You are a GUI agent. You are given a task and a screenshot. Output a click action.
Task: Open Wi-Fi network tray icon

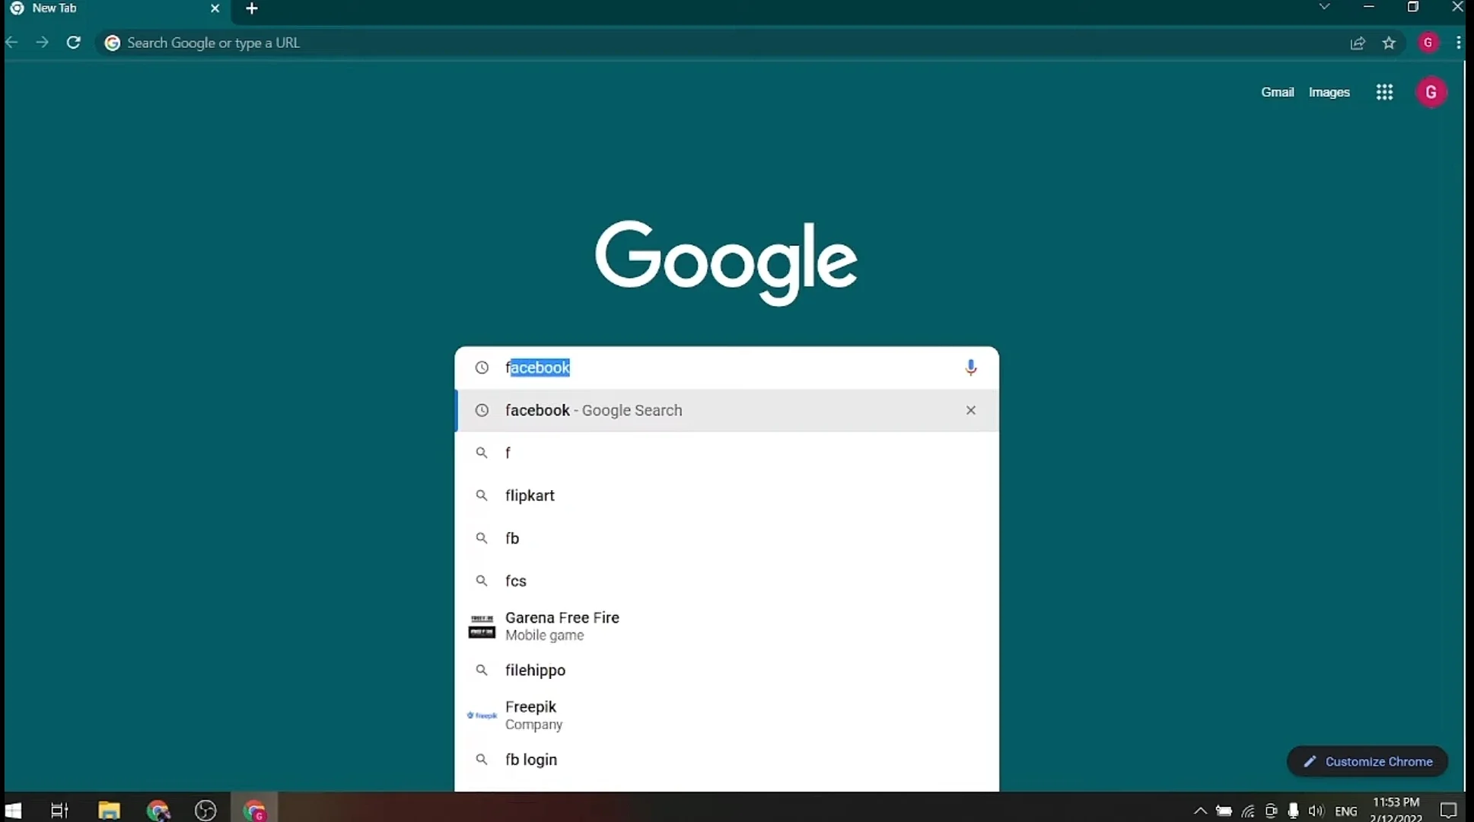click(x=1248, y=811)
